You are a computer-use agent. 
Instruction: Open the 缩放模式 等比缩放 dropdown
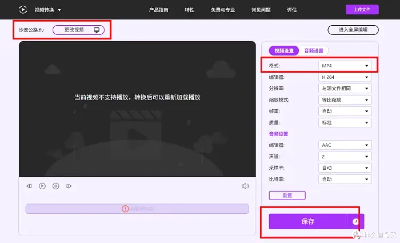click(345, 100)
